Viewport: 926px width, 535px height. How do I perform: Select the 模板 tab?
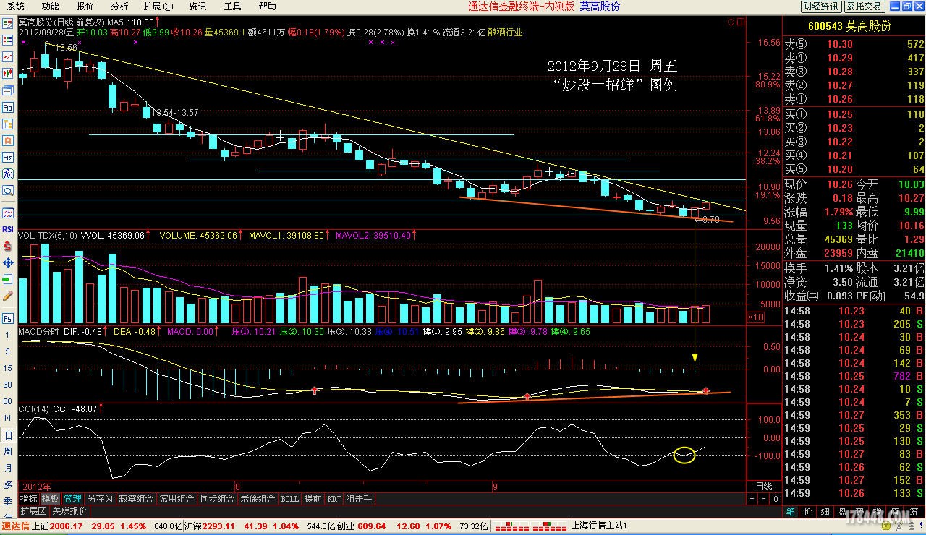point(50,499)
